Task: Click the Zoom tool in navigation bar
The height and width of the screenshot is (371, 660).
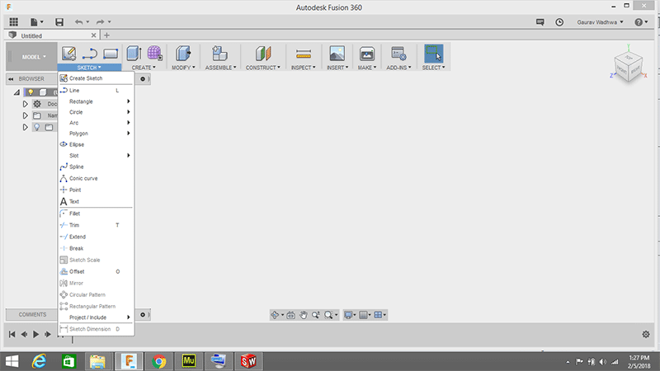Action: coord(315,315)
